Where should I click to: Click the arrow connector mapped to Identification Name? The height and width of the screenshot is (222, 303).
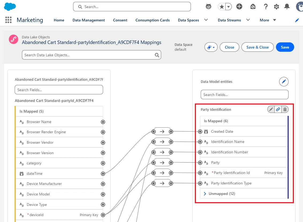tap(162, 142)
